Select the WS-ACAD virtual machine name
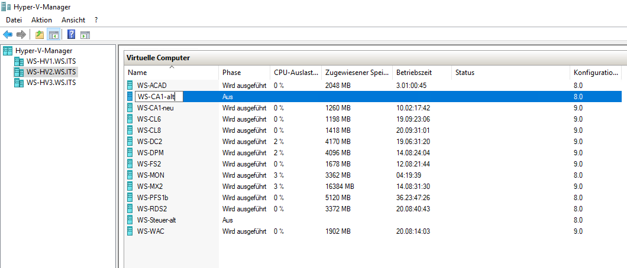The image size is (627, 268). (151, 86)
